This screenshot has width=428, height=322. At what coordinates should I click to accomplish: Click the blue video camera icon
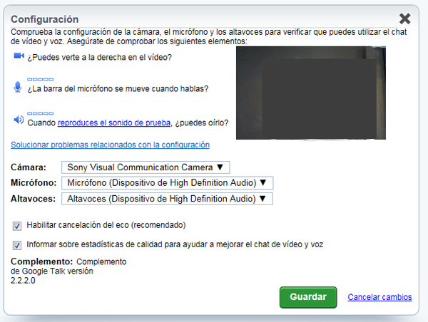pyautogui.click(x=19, y=56)
